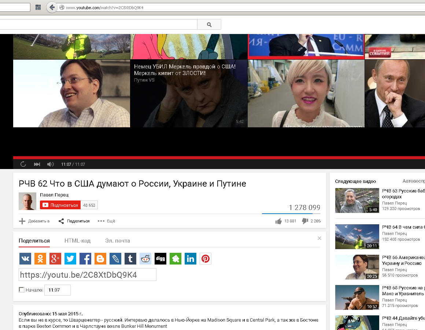Open the browser tab grid icon
The width and height of the screenshot is (425, 330).
tap(38, 7)
